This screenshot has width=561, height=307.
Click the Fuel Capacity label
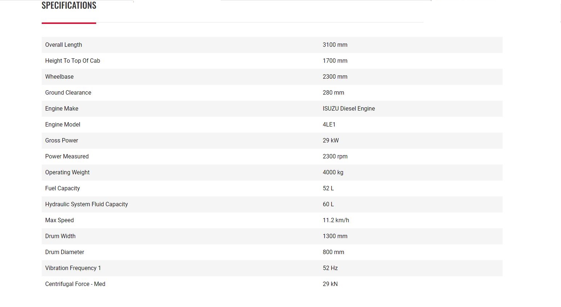click(x=62, y=188)
